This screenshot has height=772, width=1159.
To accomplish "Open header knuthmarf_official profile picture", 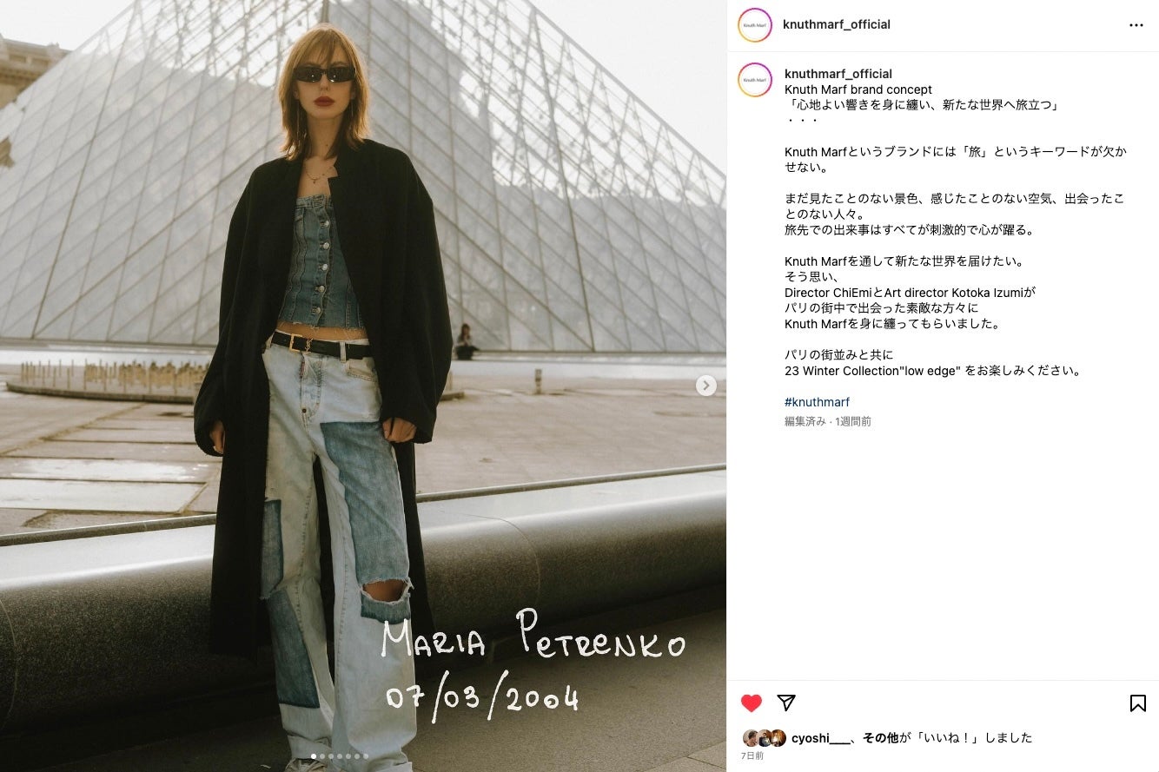I will pyautogui.click(x=755, y=25).
